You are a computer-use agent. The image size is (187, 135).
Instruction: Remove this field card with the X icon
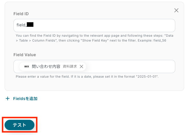click(176, 10)
